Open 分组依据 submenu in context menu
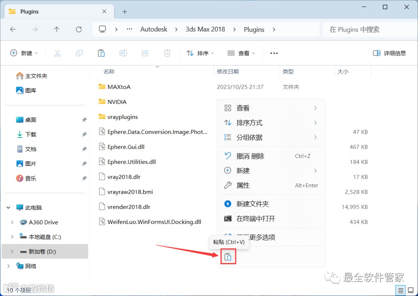Viewport: 418px width, 296px height. 271,138
